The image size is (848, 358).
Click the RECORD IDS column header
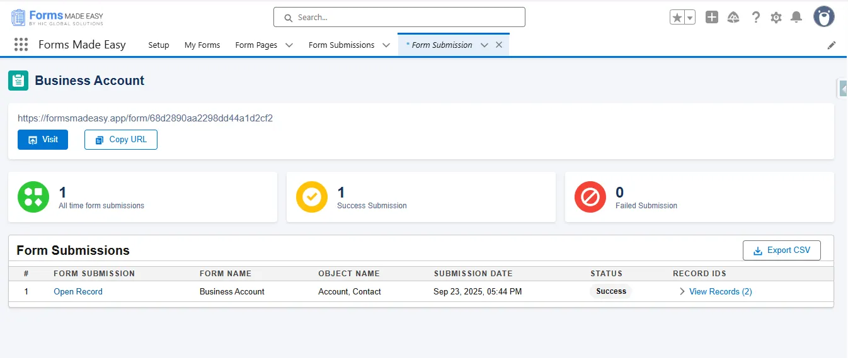click(699, 274)
